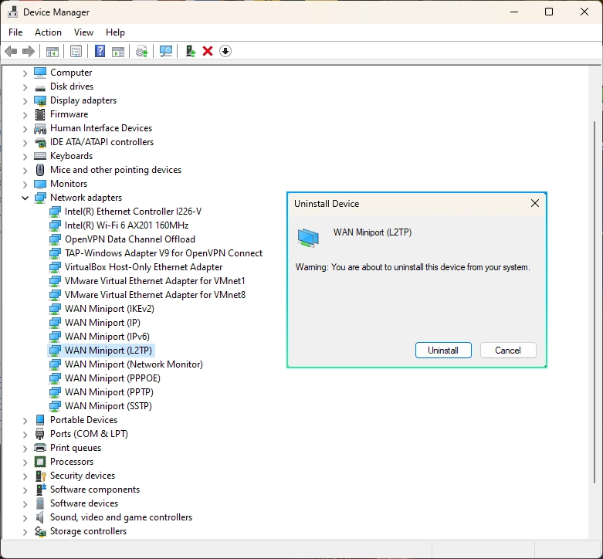Click the Security devices key icon

(x=40, y=476)
